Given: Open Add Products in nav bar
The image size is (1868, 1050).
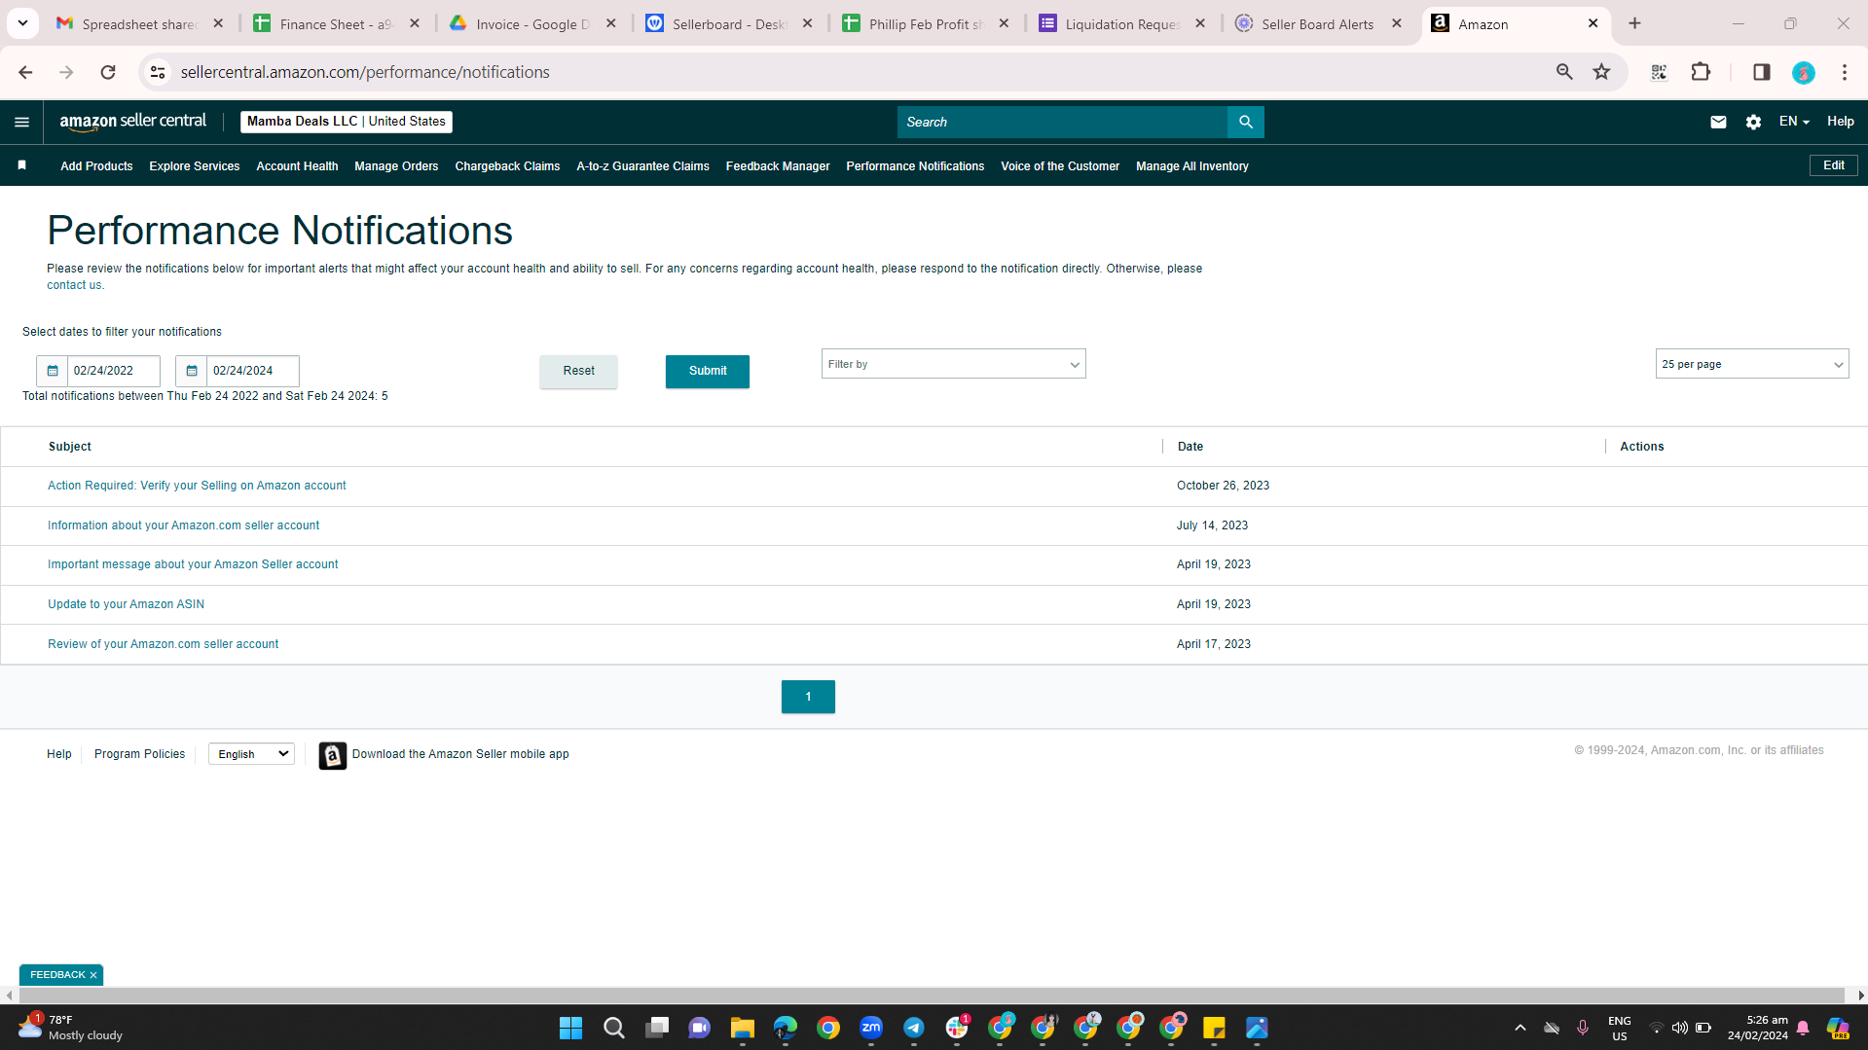Looking at the screenshot, I should [96, 166].
